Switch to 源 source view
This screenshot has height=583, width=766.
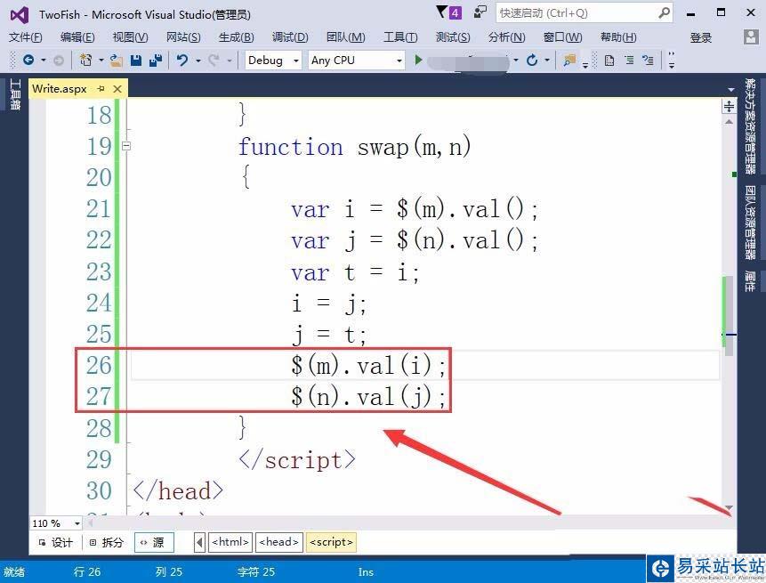coord(154,542)
